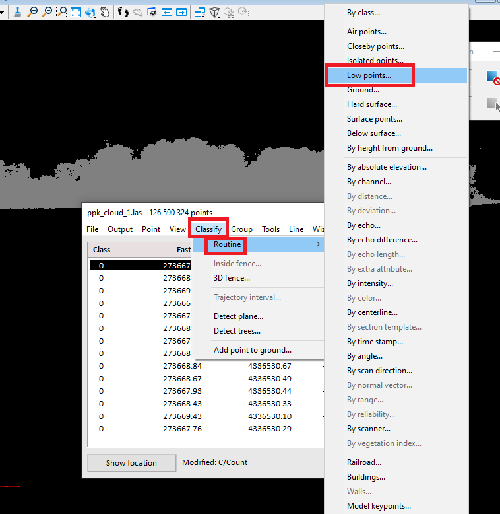The width and height of the screenshot is (500, 514).
Task: Click the blue square with red prohibition icon
Action: point(492,77)
